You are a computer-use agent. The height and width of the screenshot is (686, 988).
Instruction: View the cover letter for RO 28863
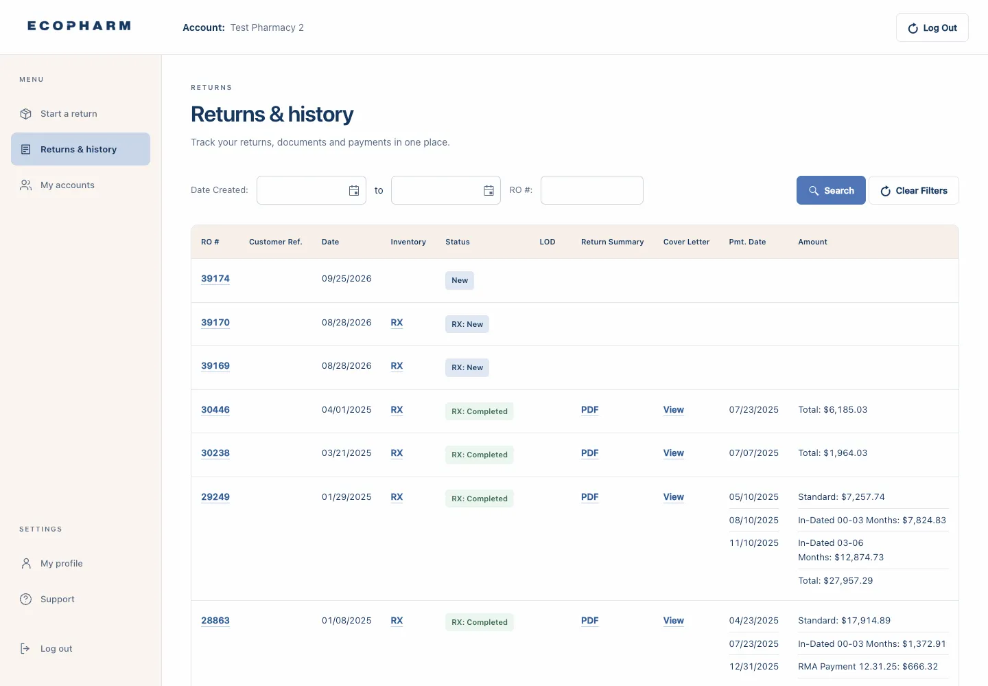tap(674, 621)
